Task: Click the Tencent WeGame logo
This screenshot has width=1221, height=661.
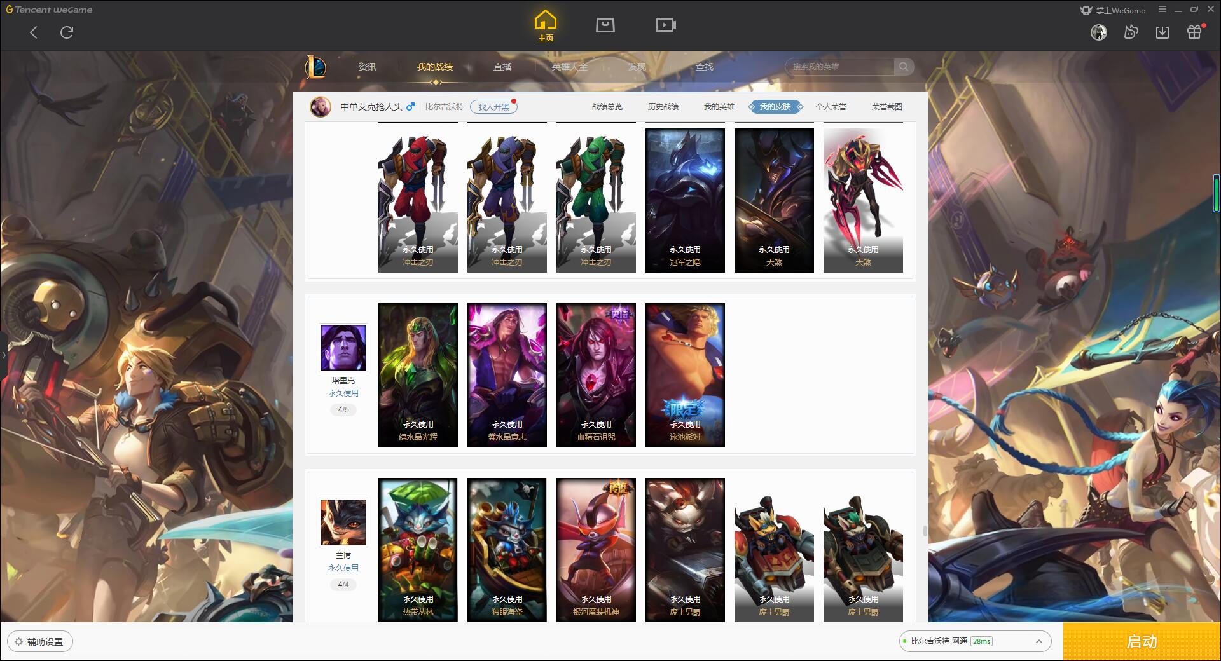Action: coord(50,10)
